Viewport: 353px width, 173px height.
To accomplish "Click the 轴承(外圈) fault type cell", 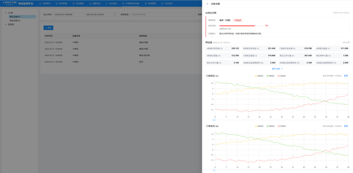I will [144, 48].
